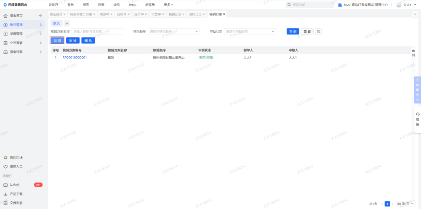Viewport: 421px width, 209px height.
Task: Switch to the 核销记录 tab
Action: click(175, 14)
